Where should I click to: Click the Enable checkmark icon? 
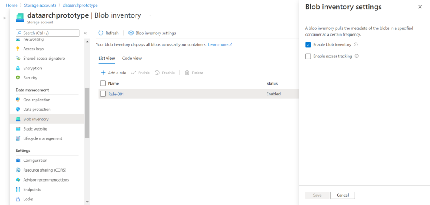tap(133, 73)
